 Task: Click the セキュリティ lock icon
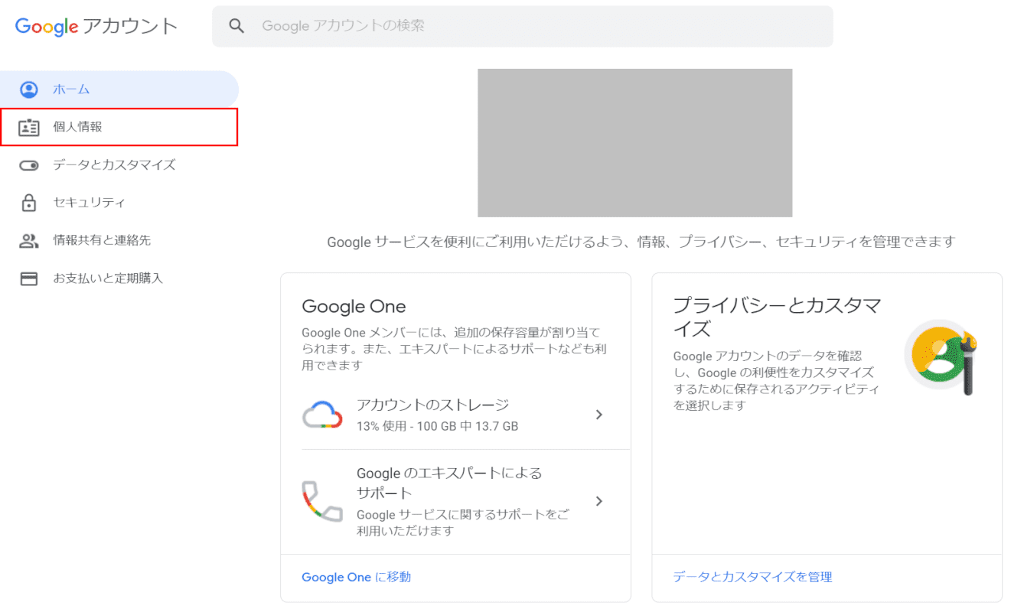28,203
